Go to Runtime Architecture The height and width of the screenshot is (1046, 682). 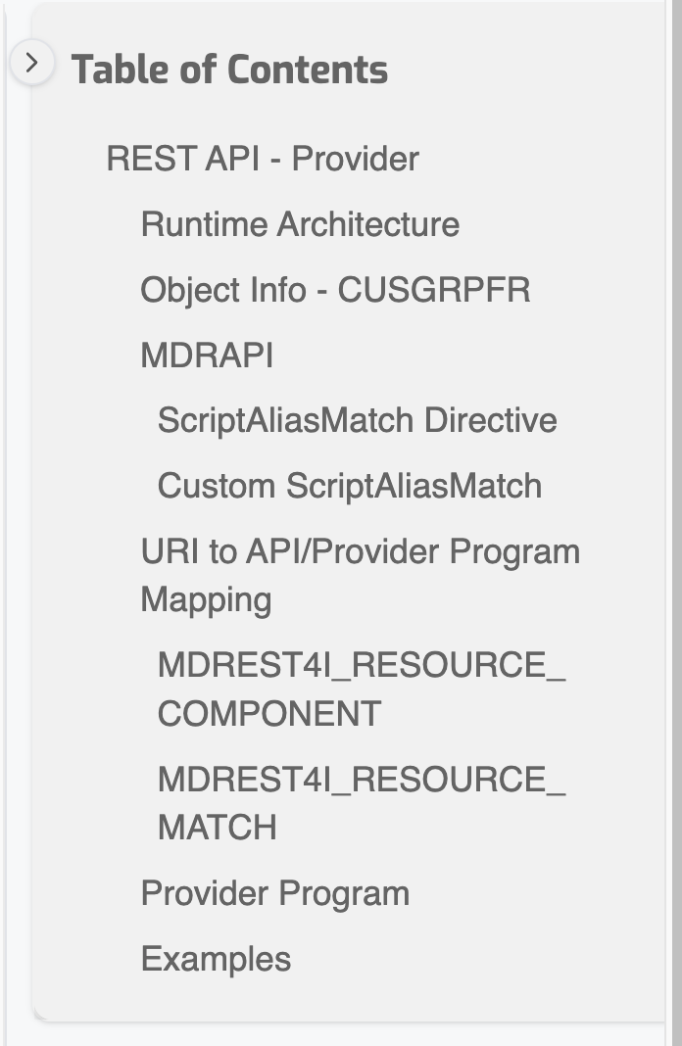[300, 224]
